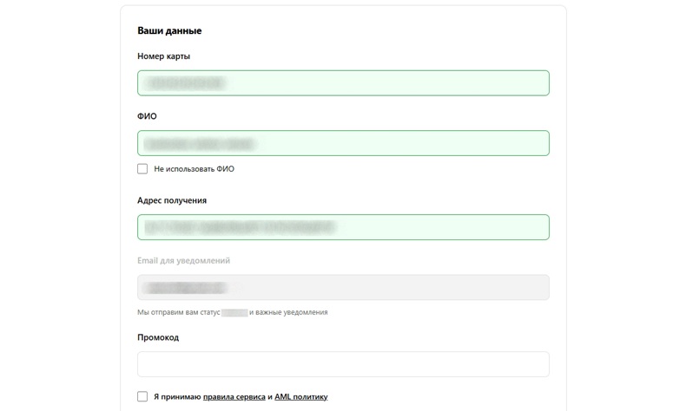Click the Адрес получения input field
Screen dimensions: 673x411
pos(343,227)
